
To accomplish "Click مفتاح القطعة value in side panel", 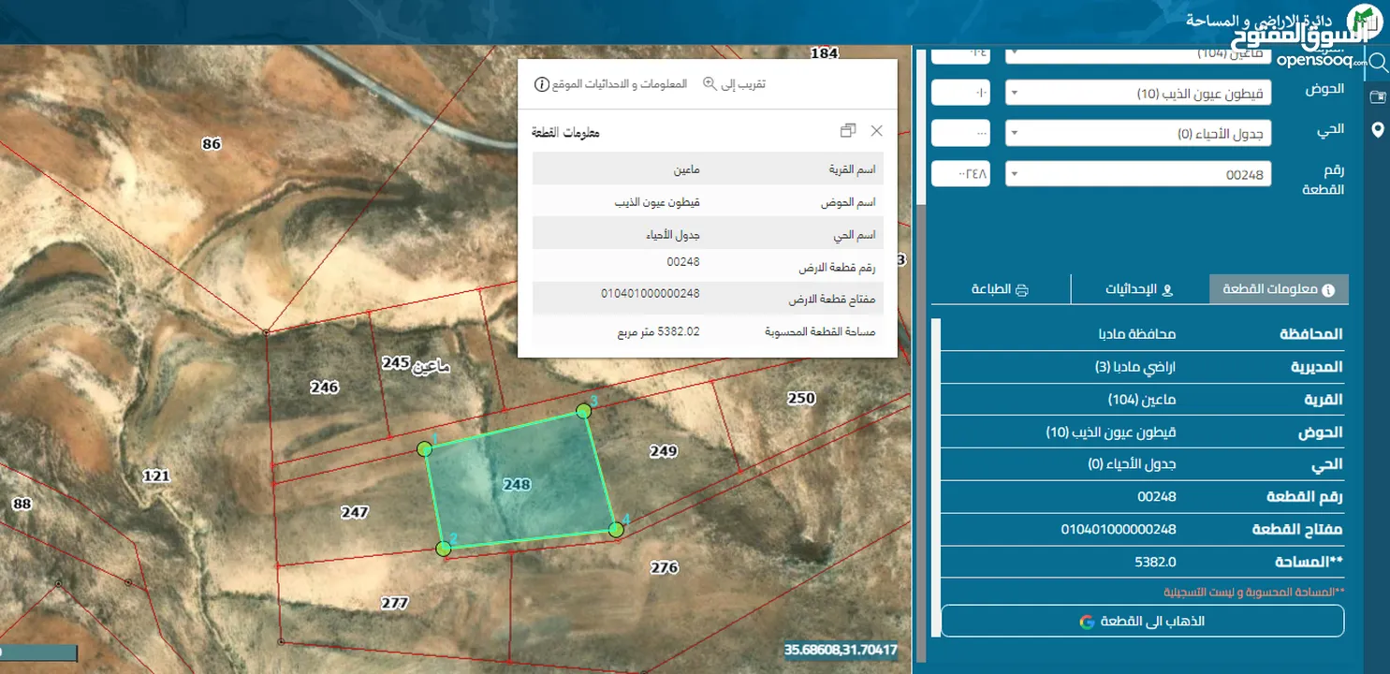I will pos(1119,529).
